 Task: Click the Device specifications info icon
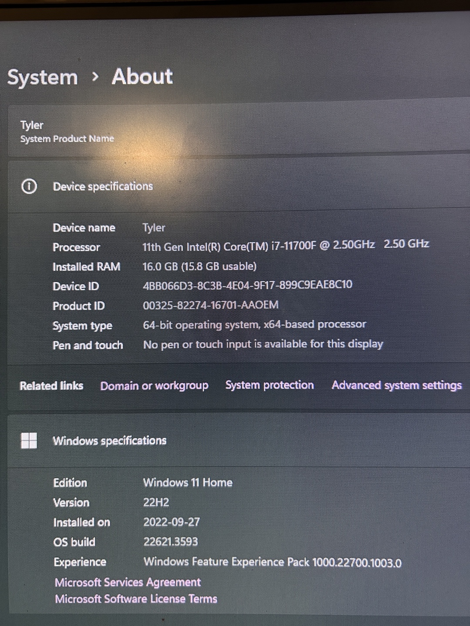click(29, 186)
